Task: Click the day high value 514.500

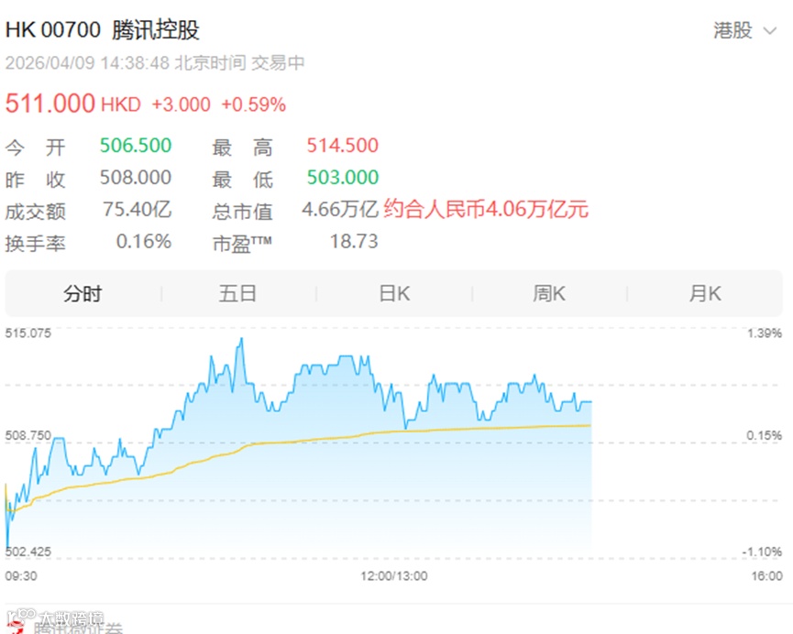Action: 343,146
